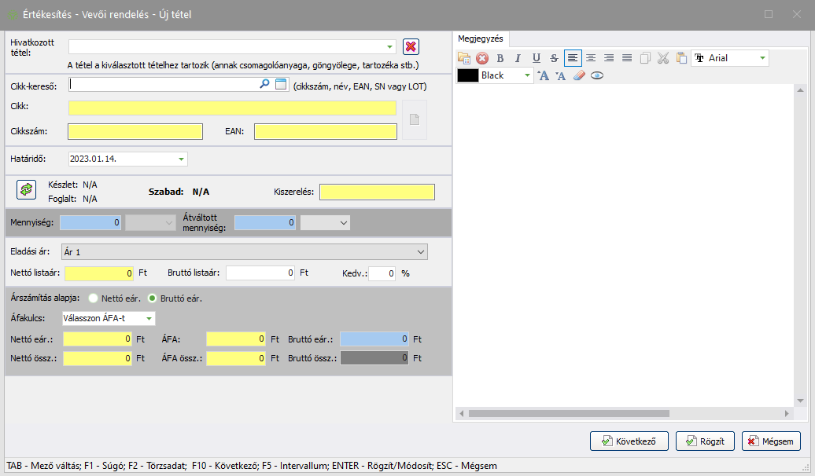Expand the Eladási ár price list dropdown

click(419, 252)
